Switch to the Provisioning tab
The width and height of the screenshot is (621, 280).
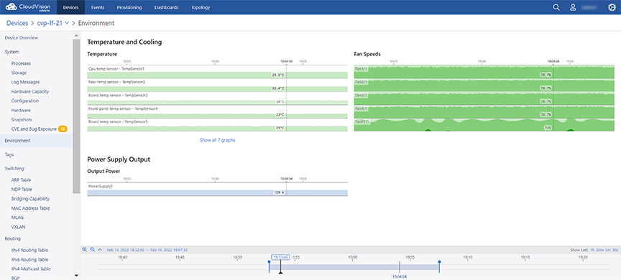tap(129, 7)
